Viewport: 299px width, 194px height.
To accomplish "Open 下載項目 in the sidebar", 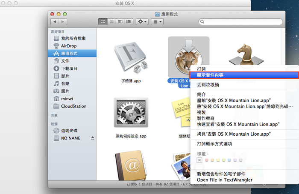I will point(72,68).
